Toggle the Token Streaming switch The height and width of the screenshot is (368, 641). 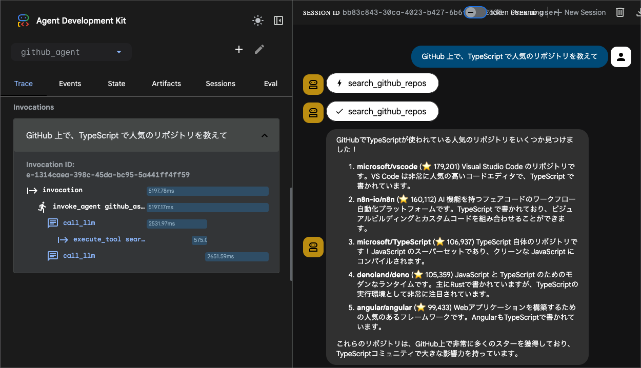[x=475, y=12]
